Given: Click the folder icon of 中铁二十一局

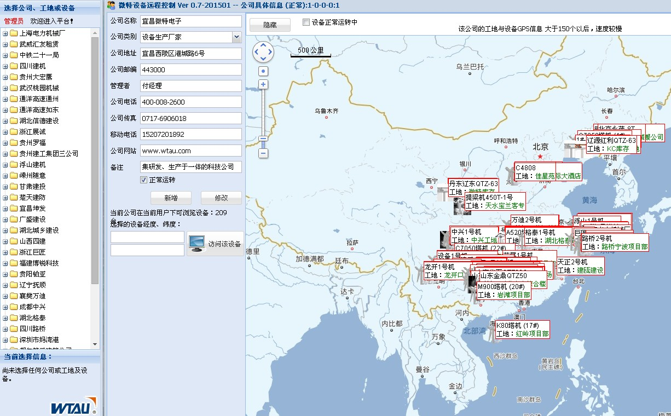Looking at the screenshot, I should pyautogui.click(x=14, y=55).
